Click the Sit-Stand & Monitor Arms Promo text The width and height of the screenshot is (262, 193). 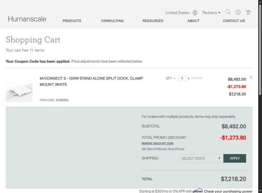pyautogui.click(x=163, y=149)
